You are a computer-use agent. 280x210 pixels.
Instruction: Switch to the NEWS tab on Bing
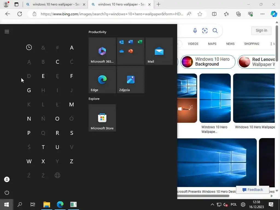(230, 44)
